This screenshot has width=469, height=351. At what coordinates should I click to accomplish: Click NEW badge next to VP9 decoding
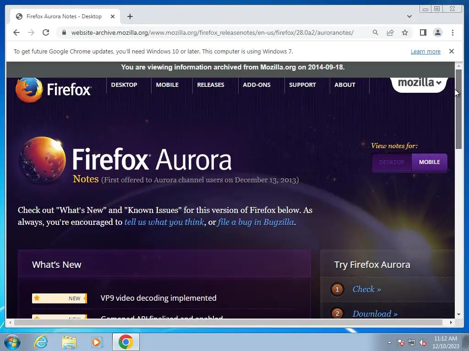60,298
